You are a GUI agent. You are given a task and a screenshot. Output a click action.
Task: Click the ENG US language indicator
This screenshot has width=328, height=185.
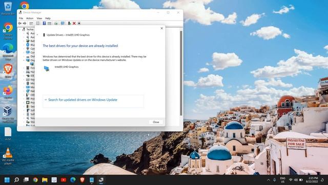(x=282, y=180)
